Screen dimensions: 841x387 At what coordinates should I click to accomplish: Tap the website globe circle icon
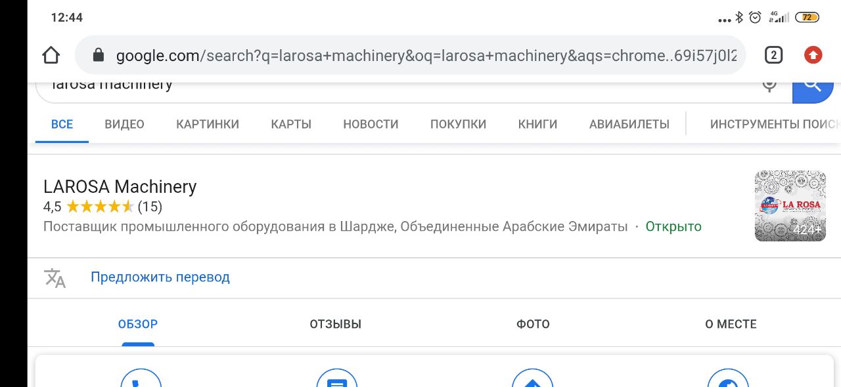tap(728, 379)
